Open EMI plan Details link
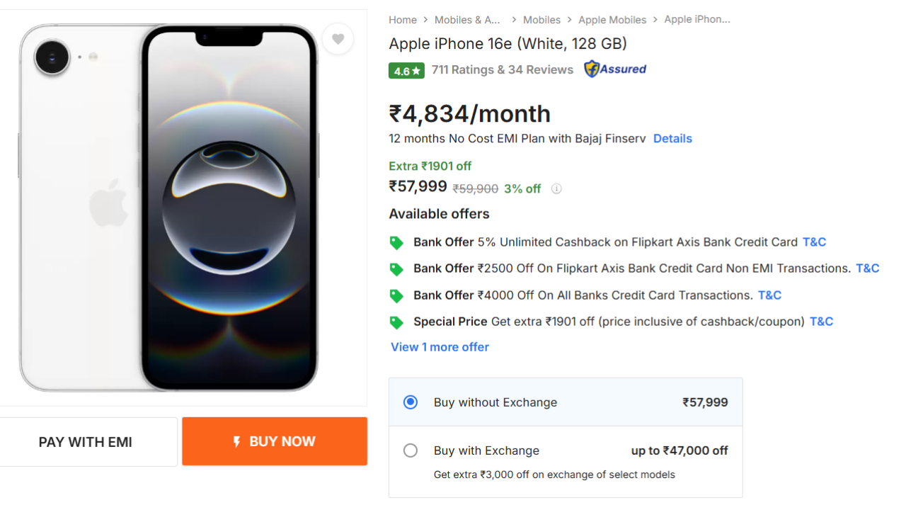Screen dimensions: 906x510 point(672,138)
